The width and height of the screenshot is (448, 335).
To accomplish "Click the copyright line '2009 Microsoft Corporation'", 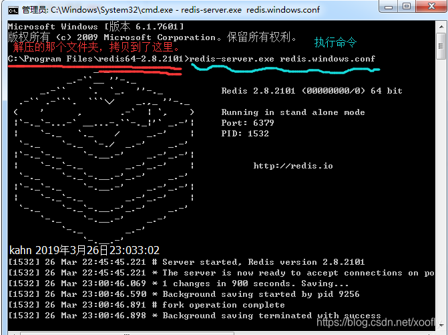I will coord(146,37).
